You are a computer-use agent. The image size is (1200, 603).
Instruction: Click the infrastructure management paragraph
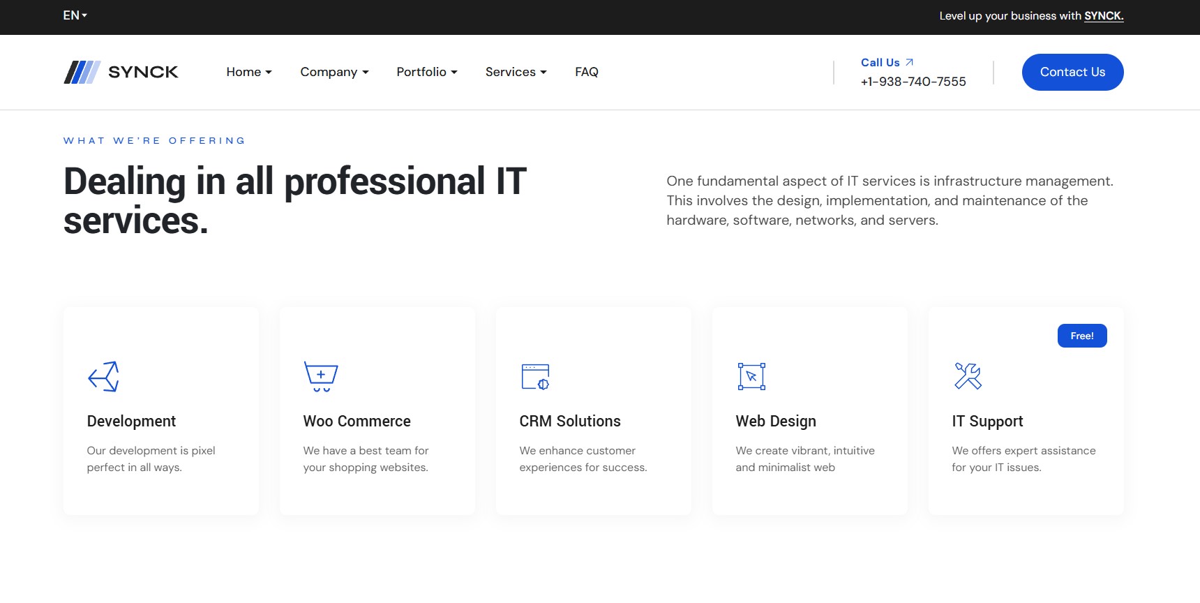click(x=890, y=200)
